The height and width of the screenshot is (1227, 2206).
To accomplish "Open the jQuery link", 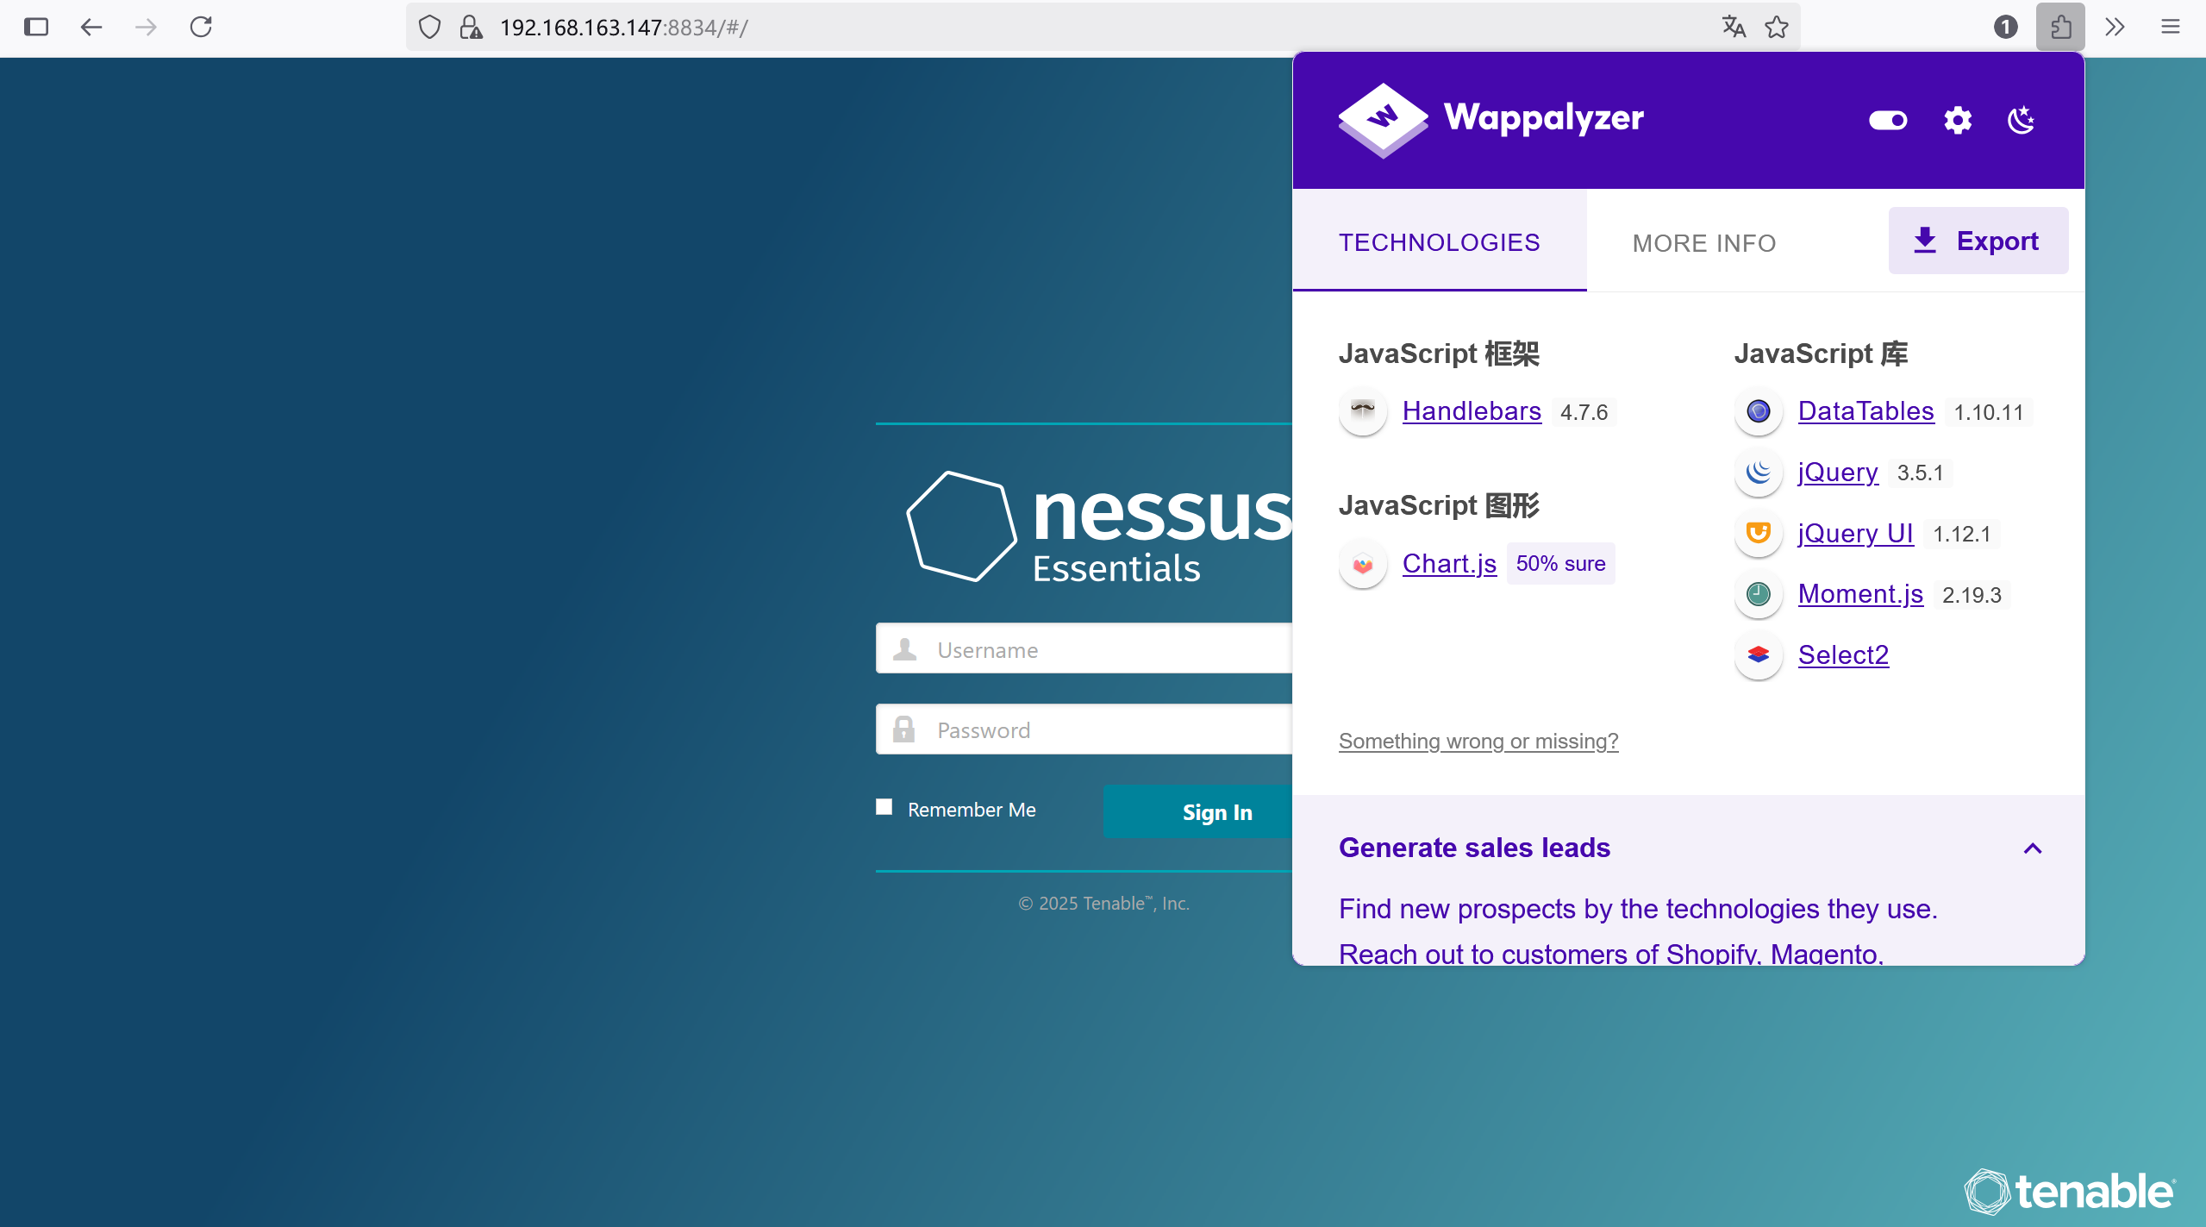I will tap(1838, 473).
